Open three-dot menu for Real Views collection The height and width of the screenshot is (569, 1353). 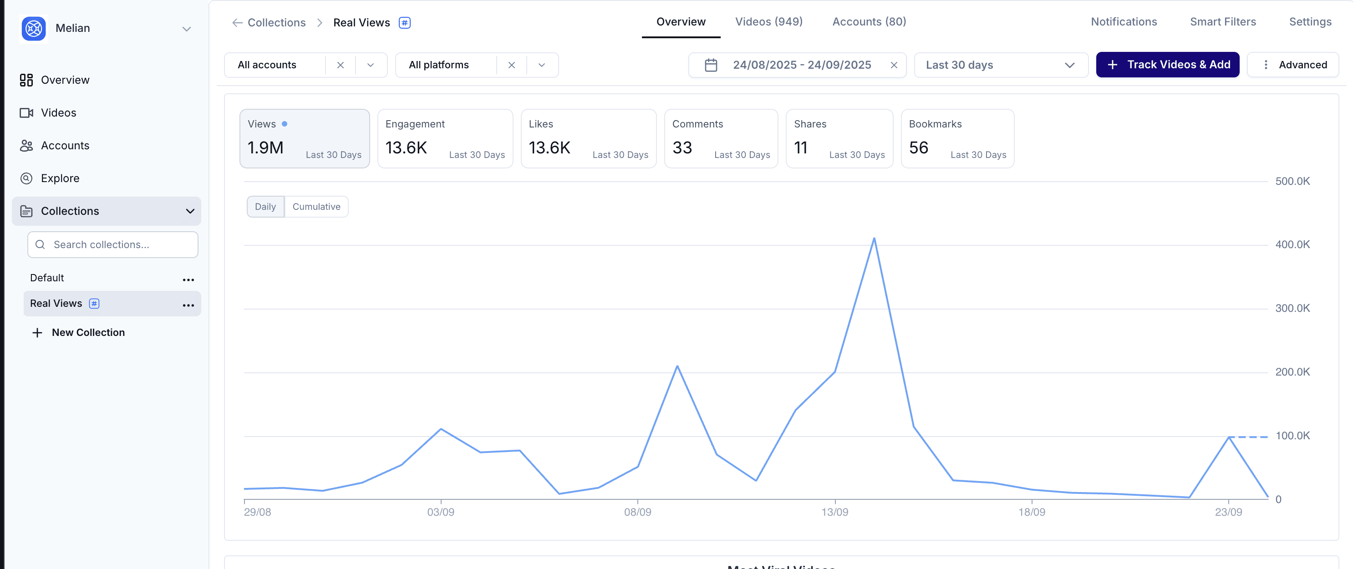[188, 305]
